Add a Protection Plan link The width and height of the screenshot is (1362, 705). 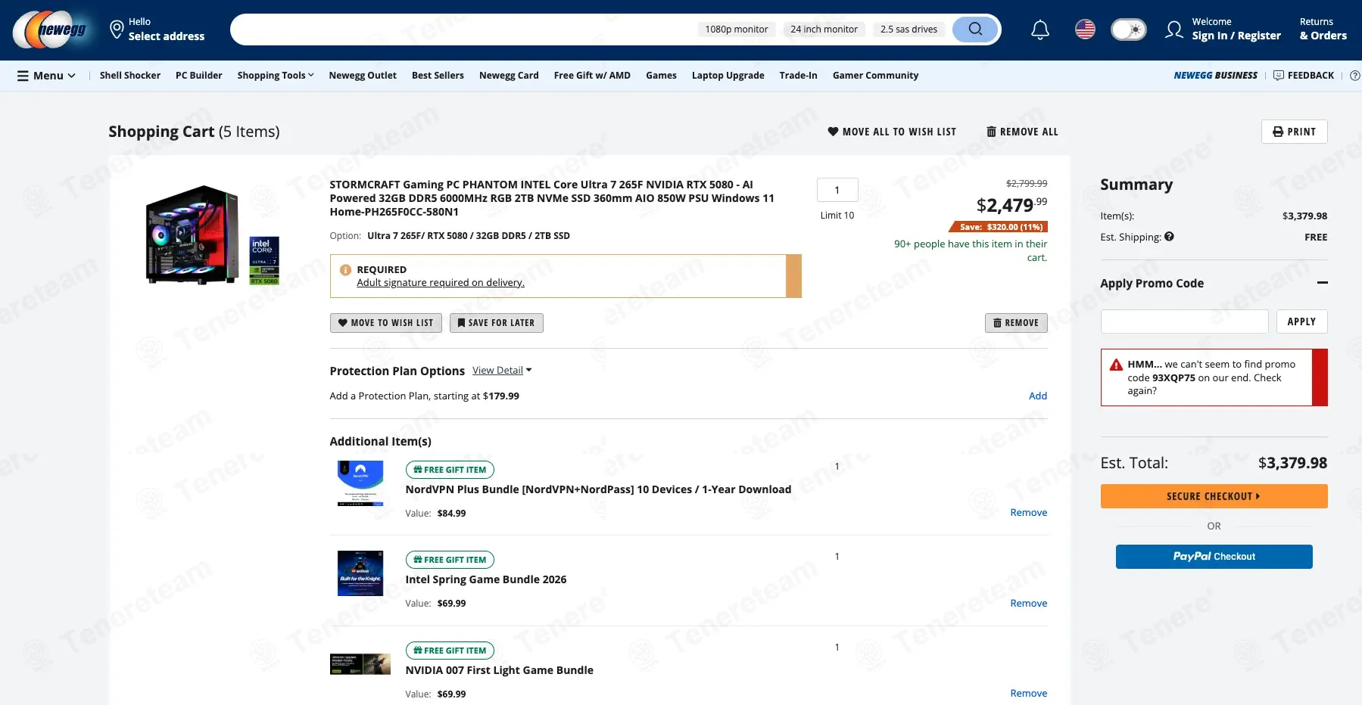[1037, 396]
